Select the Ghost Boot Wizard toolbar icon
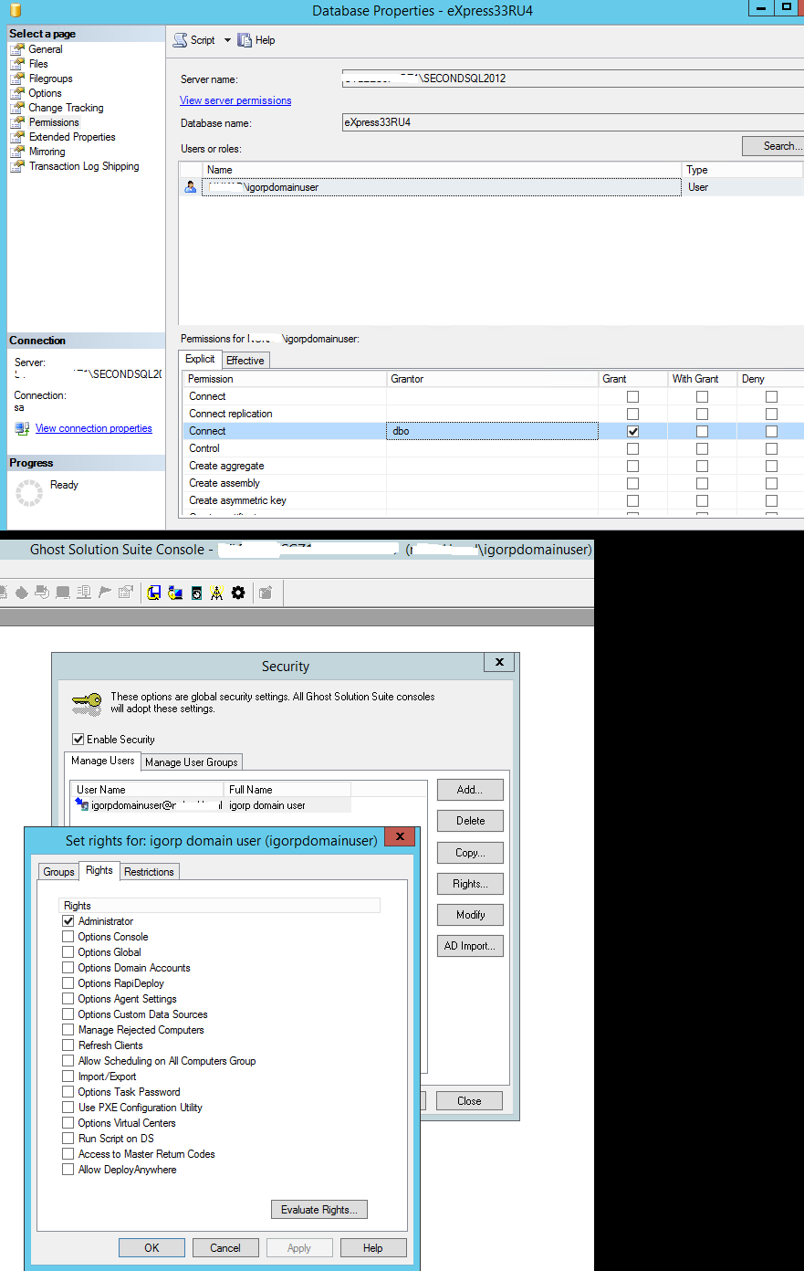This screenshot has height=1271, width=804. [177, 593]
